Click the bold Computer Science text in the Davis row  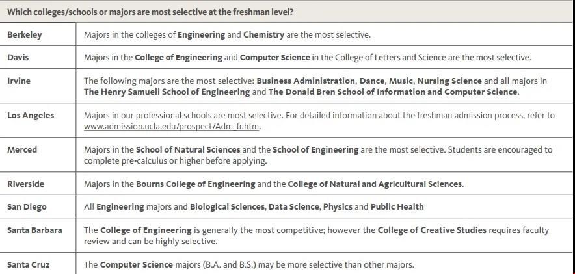pos(274,57)
